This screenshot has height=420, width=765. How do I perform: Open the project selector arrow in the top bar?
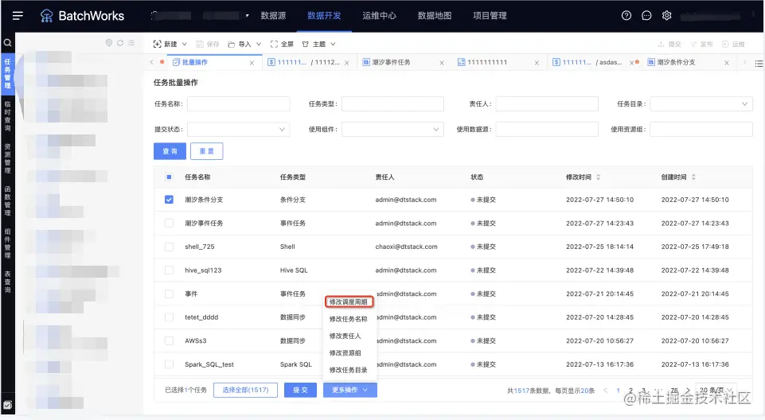click(x=248, y=16)
